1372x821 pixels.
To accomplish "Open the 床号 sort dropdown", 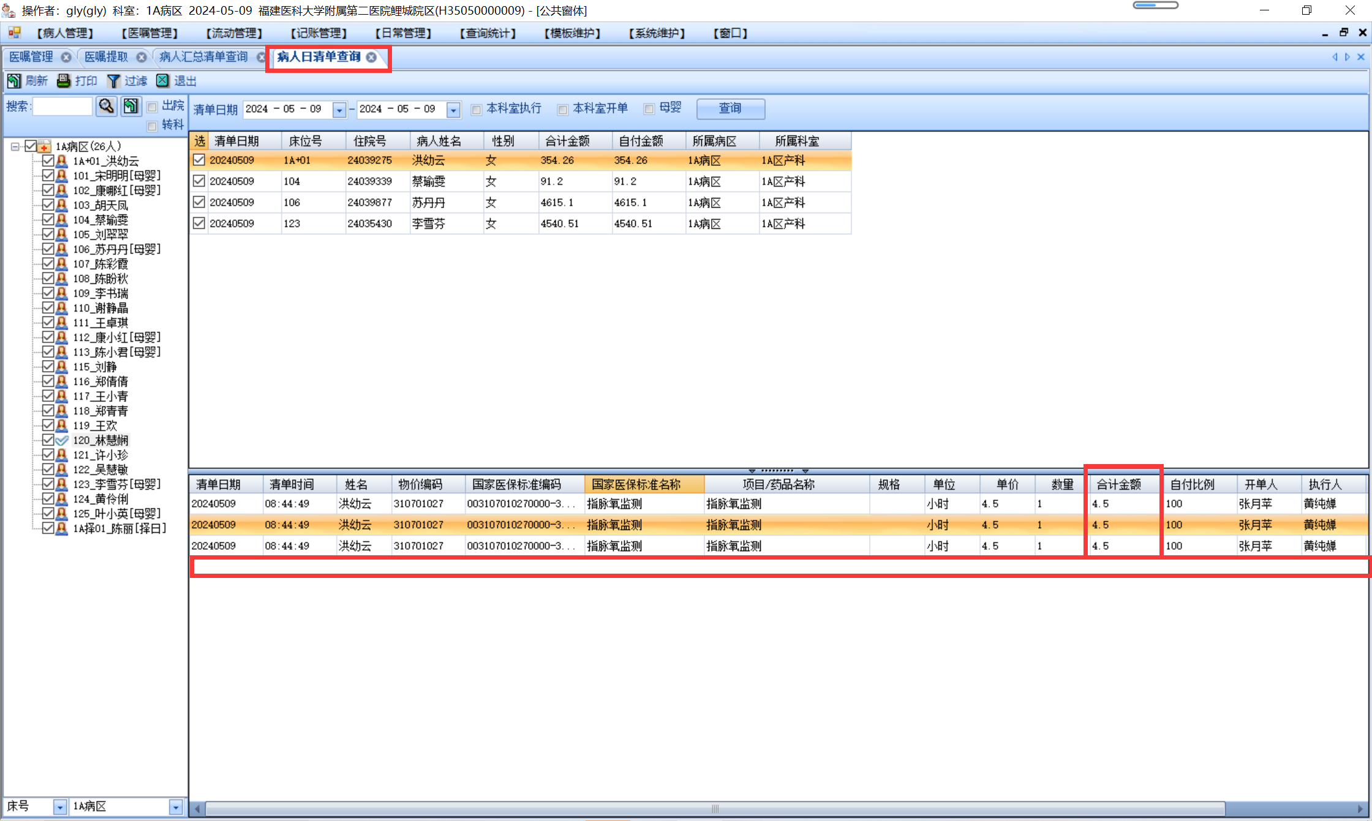I will (59, 807).
